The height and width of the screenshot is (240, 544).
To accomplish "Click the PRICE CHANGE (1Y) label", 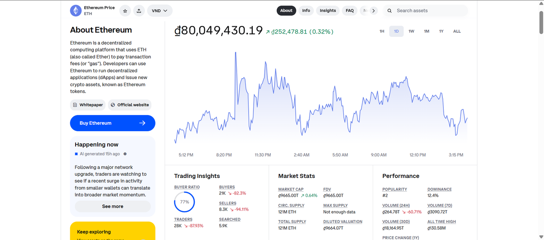I will coord(401,238).
